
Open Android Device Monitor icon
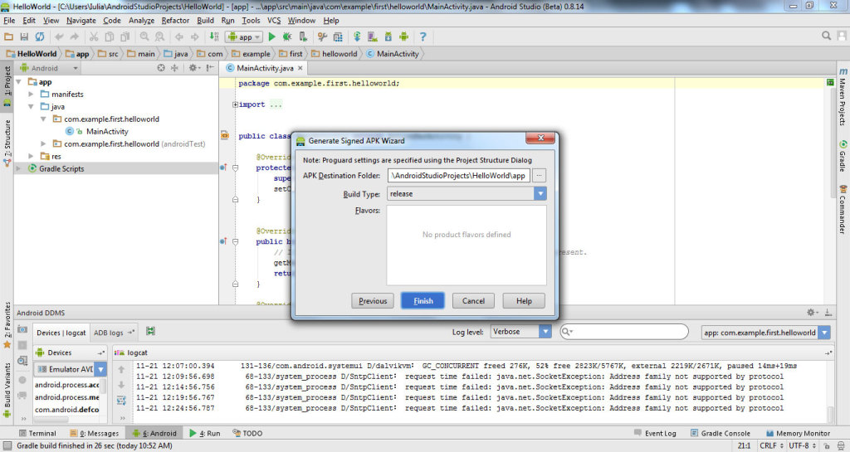click(404, 36)
